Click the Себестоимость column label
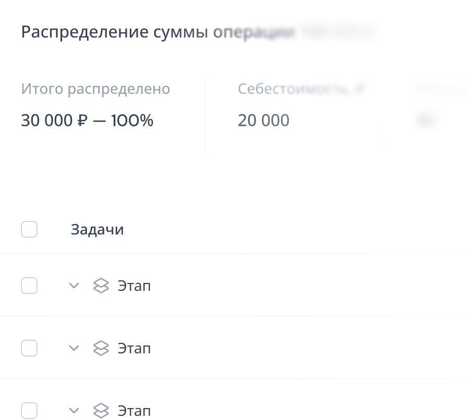Image resolution: width=467 pixels, height=420 pixels. pyautogui.click(x=301, y=89)
